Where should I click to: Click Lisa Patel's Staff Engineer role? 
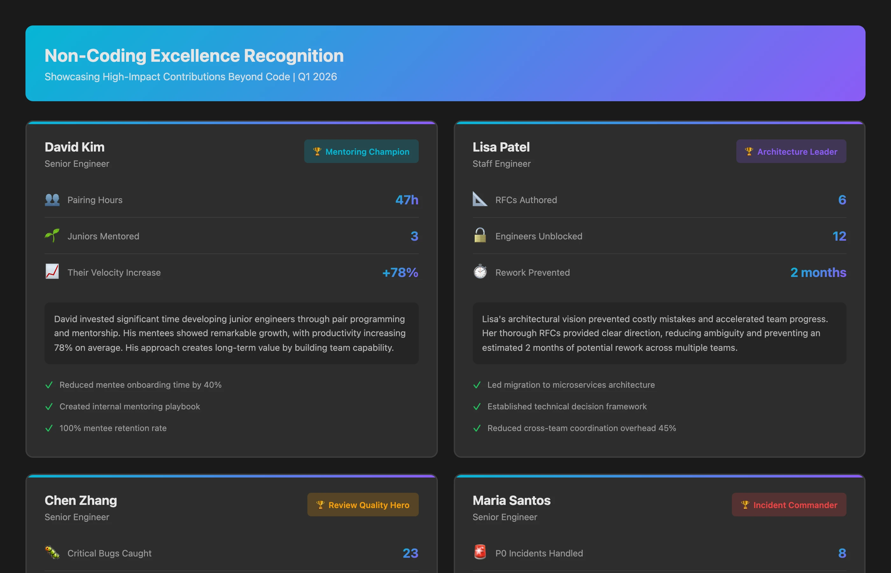pos(501,164)
